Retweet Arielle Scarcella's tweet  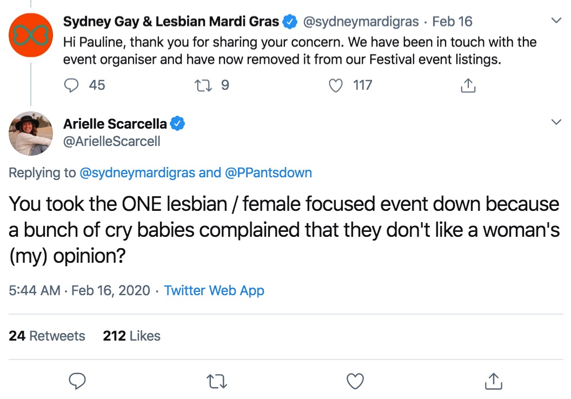click(216, 381)
